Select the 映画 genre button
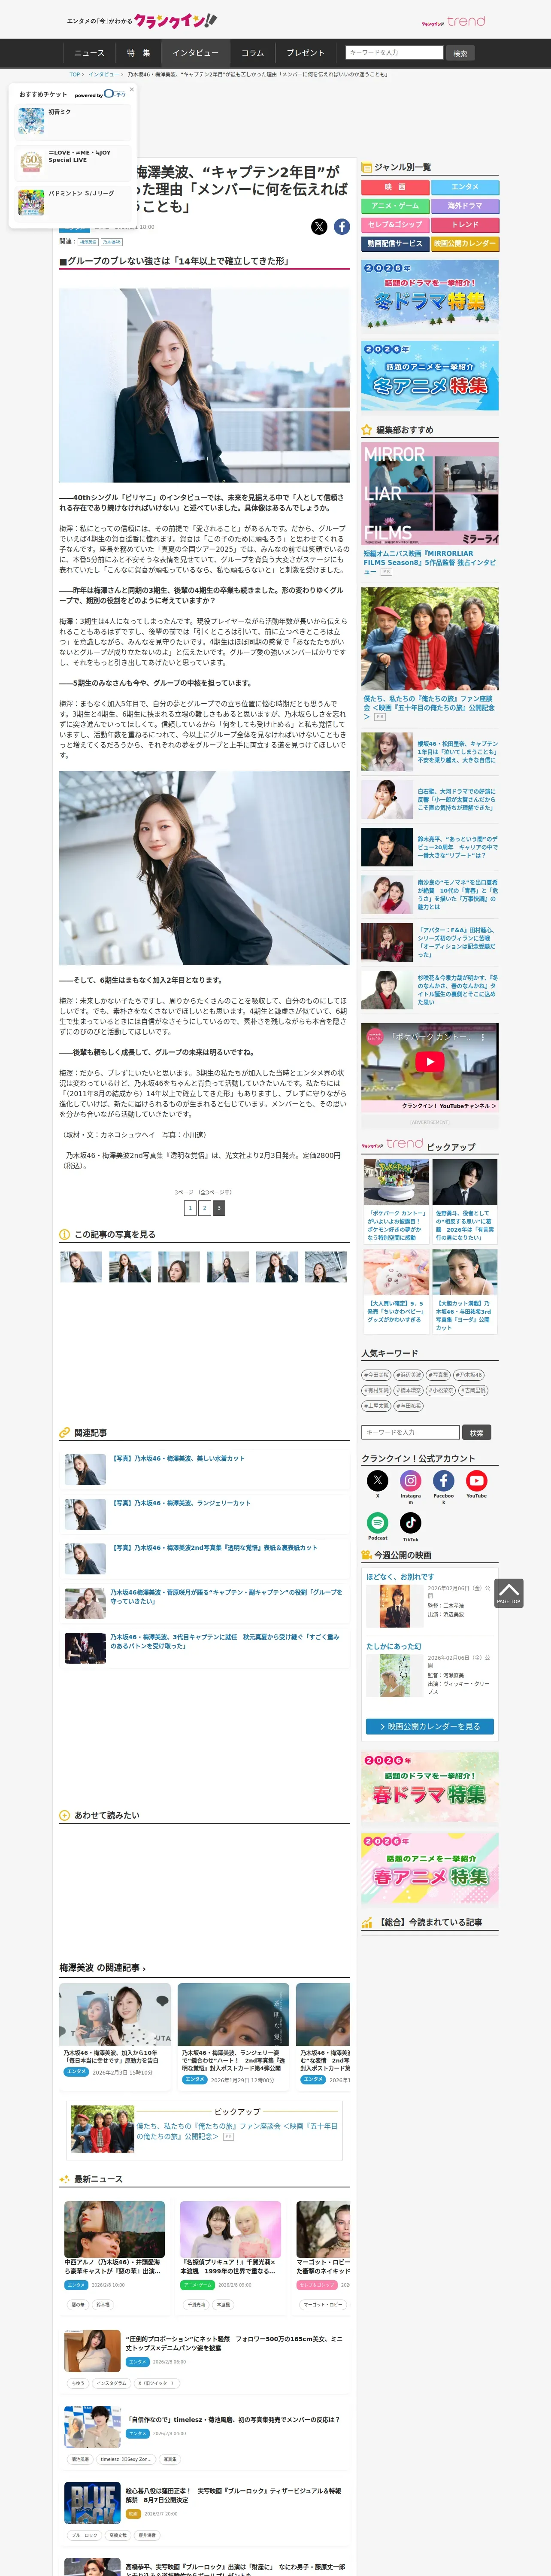551x2576 pixels. [395, 187]
